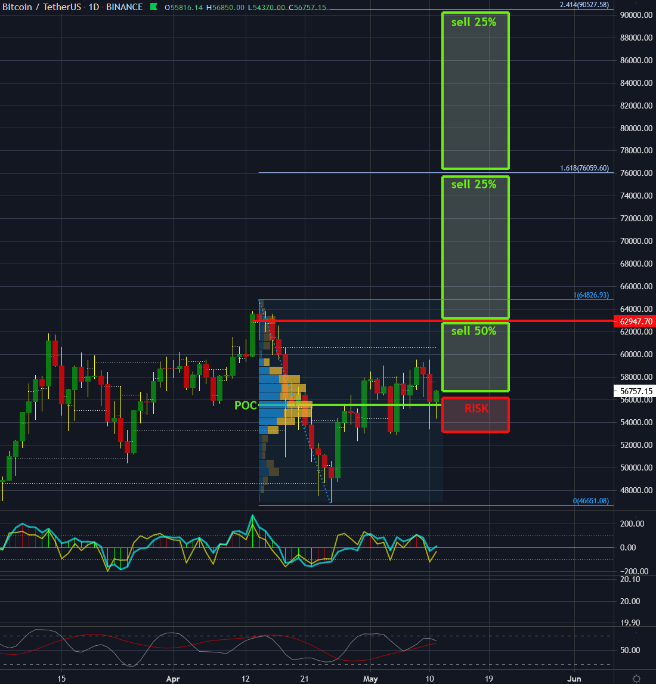Select the BINANCE exchange label
The width and height of the screenshot is (656, 684).
click(x=126, y=7)
